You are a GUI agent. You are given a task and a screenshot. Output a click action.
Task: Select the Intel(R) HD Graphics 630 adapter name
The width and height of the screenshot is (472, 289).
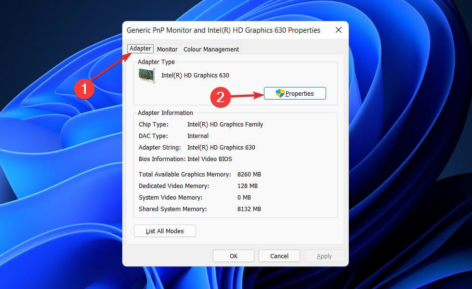coord(195,75)
